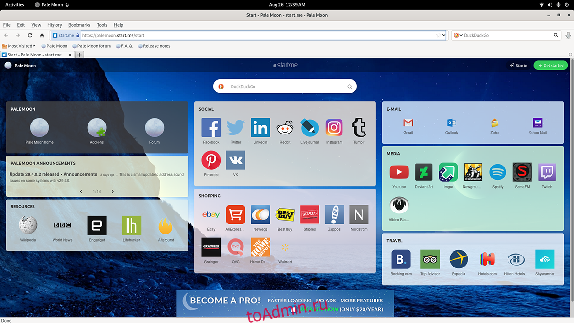
Task: Expand the Most Visited bookmarks dropdown
Action: (19, 46)
